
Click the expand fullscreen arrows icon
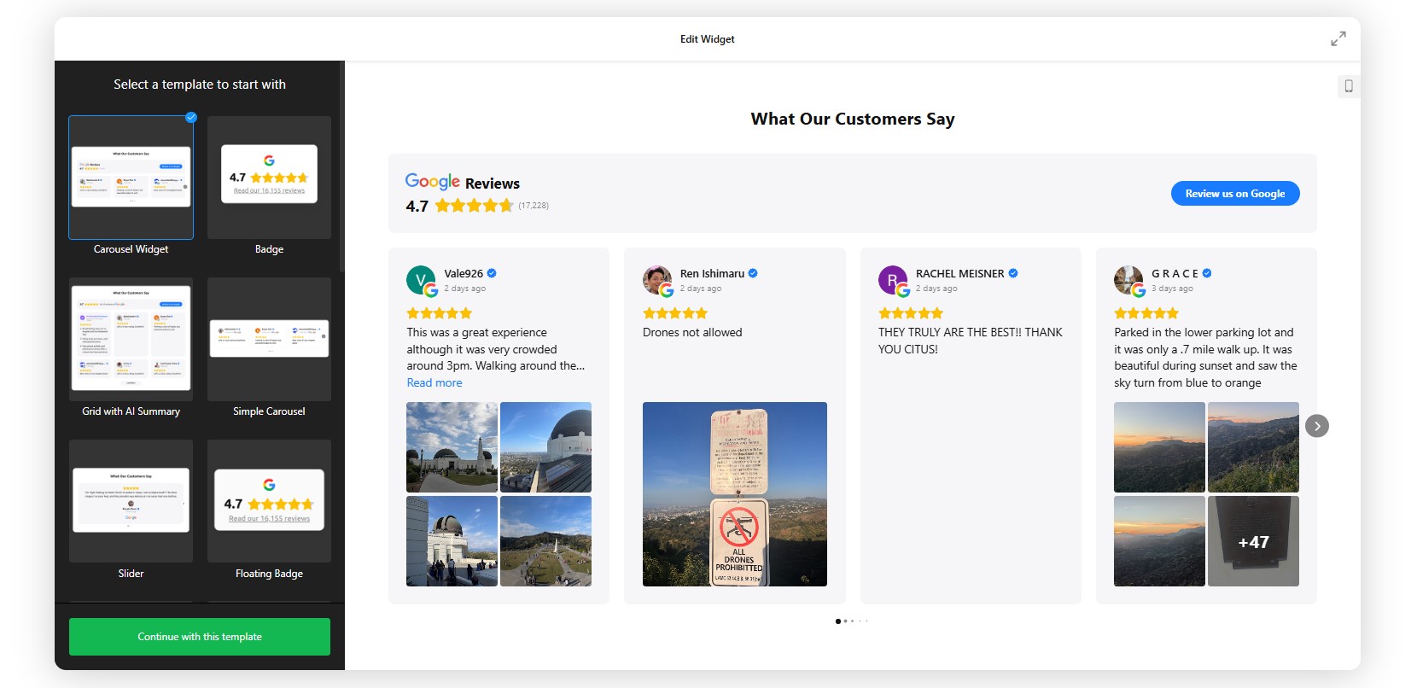click(1338, 38)
